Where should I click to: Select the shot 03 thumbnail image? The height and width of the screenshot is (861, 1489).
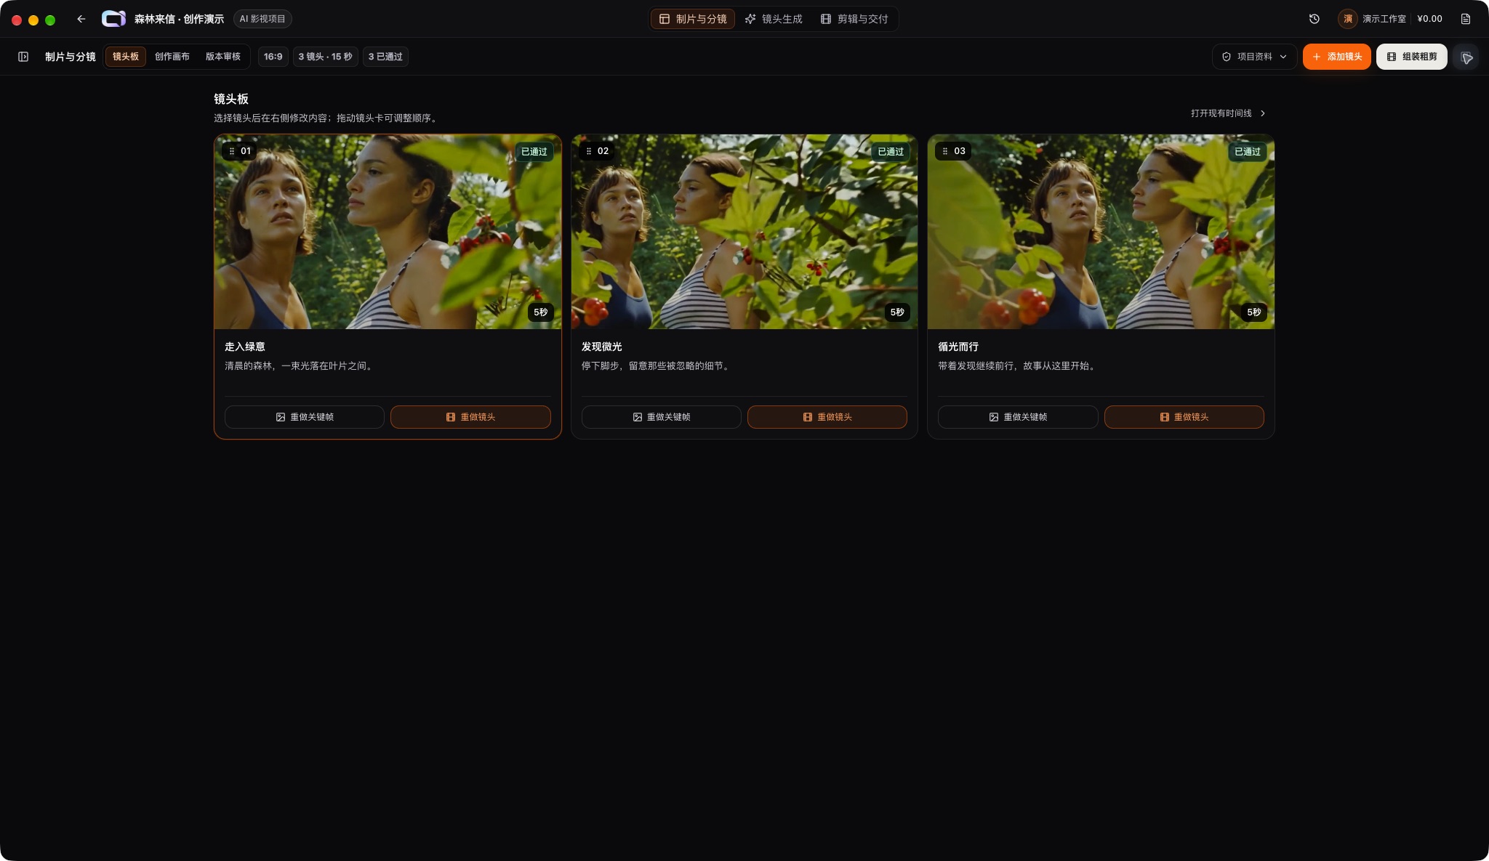tap(1101, 232)
